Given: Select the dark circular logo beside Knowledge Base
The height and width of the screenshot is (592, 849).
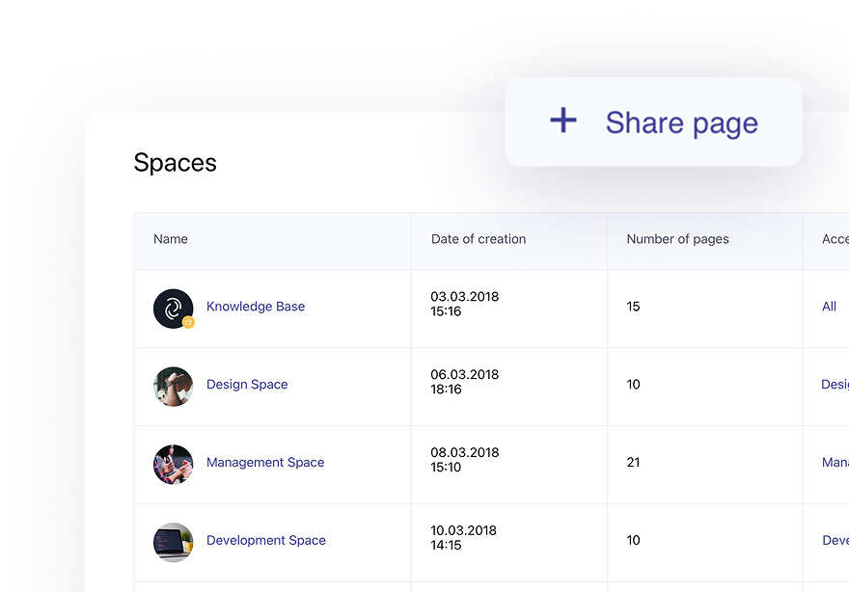Looking at the screenshot, I should (x=173, y=306).
